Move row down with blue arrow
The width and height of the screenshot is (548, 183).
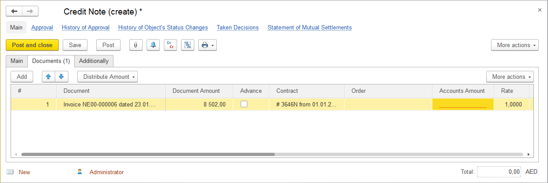[x=61, y=77]
